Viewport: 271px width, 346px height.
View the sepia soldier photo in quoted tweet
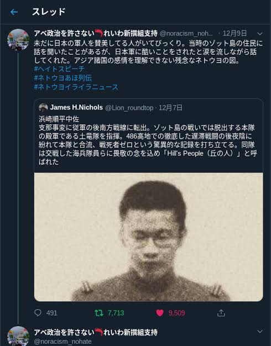click(148, 237)
